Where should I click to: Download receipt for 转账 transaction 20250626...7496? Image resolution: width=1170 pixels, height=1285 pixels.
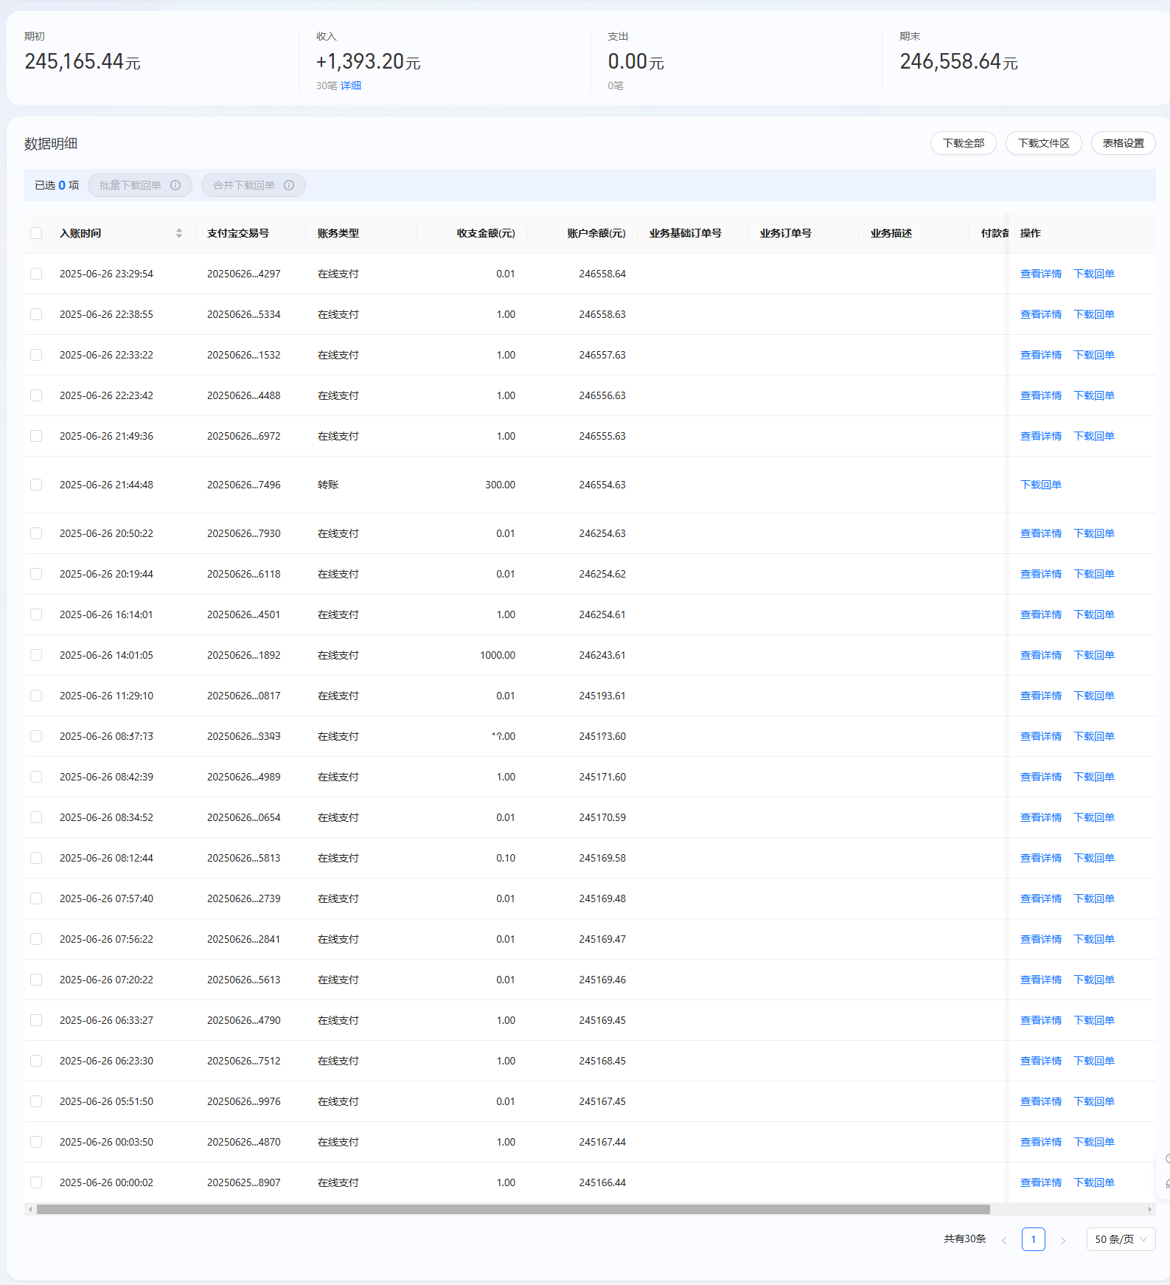1041,485
